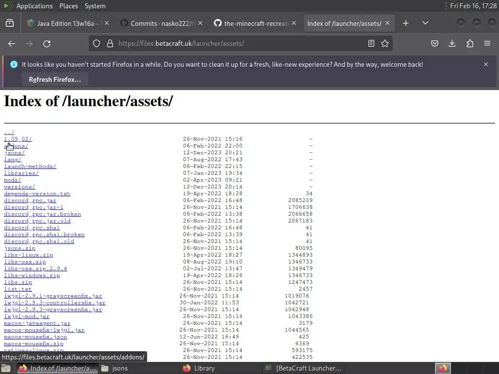The height and width of the screenshot is (374, 499).
Task: Reload the current page
Action: click(47, 43)
